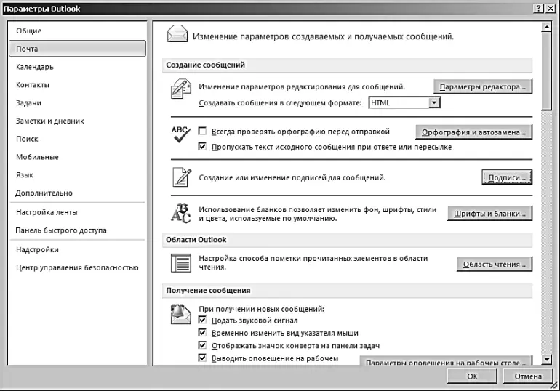The width and height of the screenshot is (560, 391).
Task: Click the message editing pencil-and-paper icon
Action: click(x=181, y=89)
